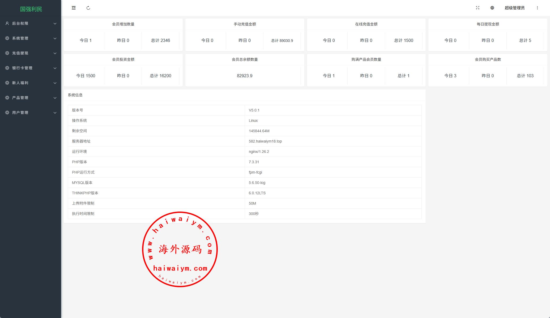The height and width of the screenshot is (318, 550).
Task: Click the refresh page icon
Action: click(x=88, y=8)
